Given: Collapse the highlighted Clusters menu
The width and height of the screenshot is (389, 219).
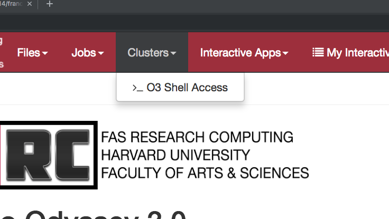Looking at the screenshot, I should tap(152, 52).
